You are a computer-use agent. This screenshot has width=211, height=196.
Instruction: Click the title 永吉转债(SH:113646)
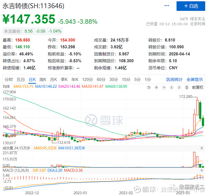(33, 6)
